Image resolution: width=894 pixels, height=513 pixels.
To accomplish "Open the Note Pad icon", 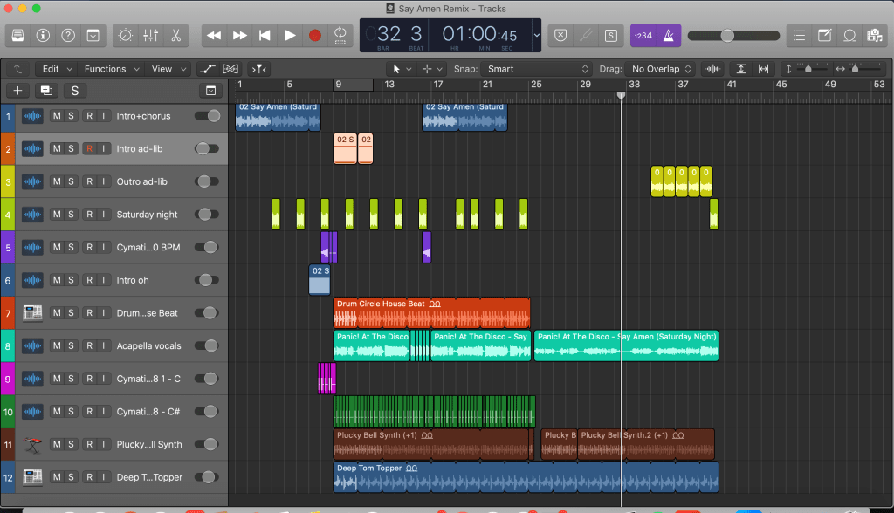I will pyautogui.click(x=823, y=36).
